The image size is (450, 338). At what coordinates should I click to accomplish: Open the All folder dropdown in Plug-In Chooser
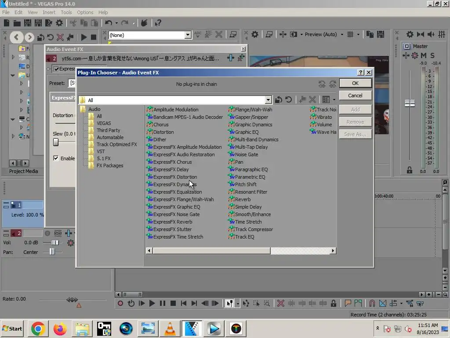point(269,100)
